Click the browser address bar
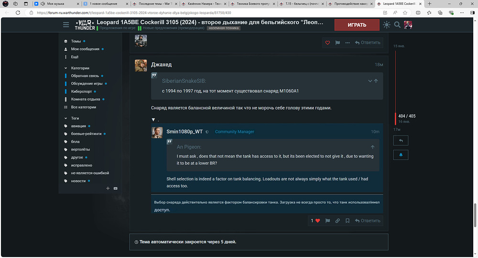This screenshot has height=258, width=478. click(x=191, y=13)
